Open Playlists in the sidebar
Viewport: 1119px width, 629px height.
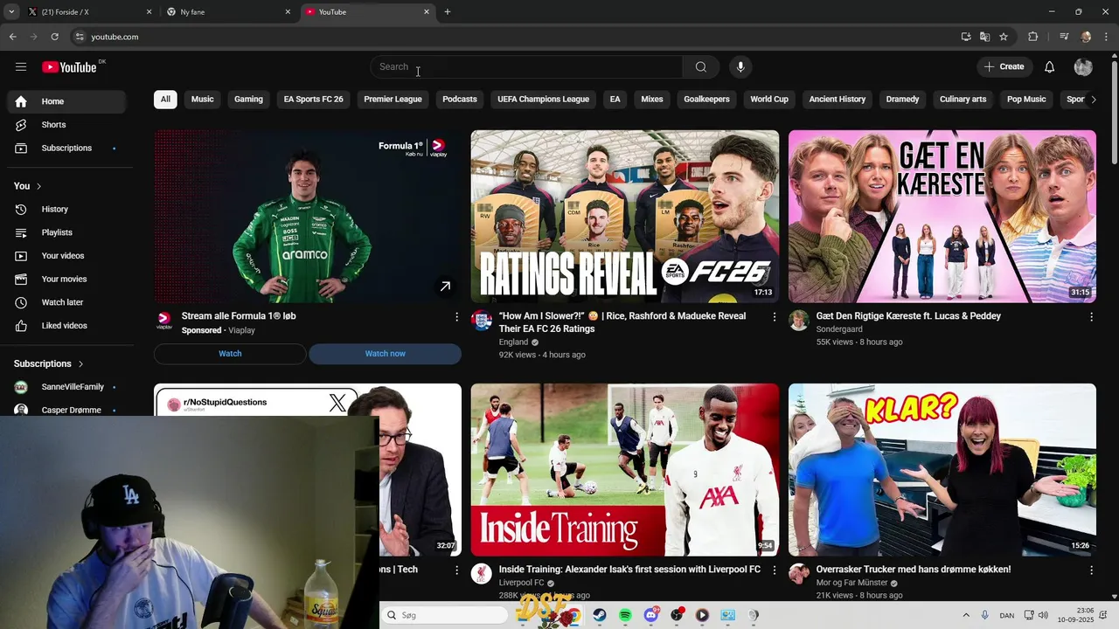pos(66,232)
